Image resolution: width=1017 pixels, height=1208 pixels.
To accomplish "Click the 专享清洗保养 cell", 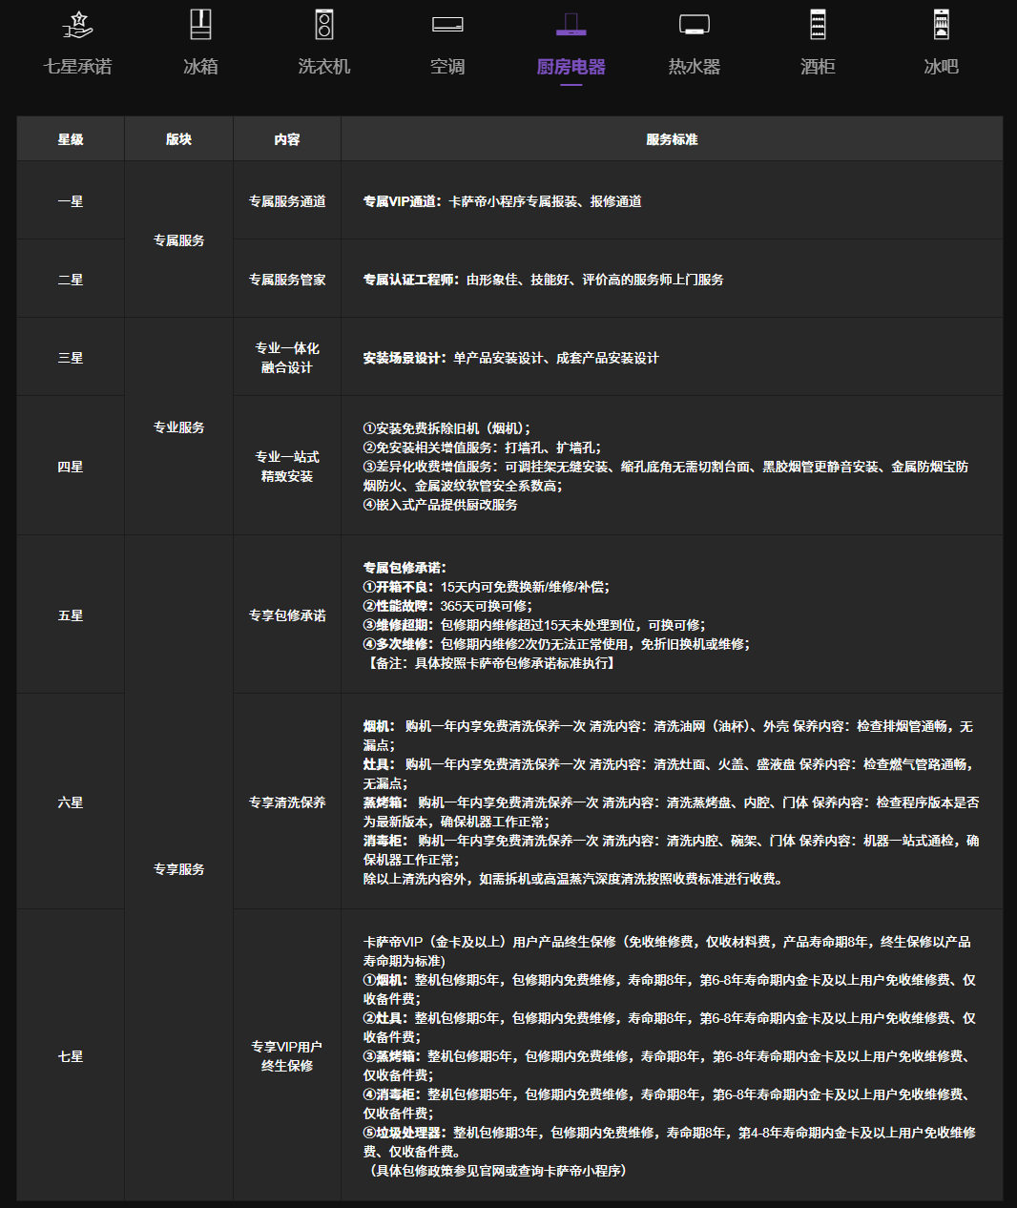I will pyautogui.click(x=287, y=802).
